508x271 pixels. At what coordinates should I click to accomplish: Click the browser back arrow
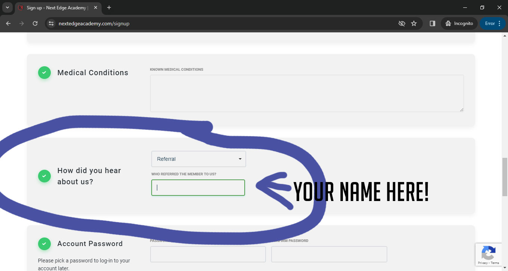8,23
